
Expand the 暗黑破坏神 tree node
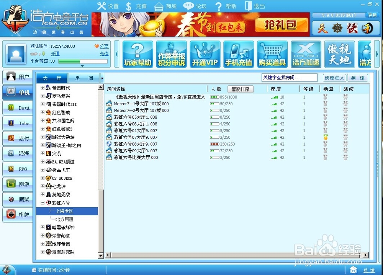coord(43,227)
